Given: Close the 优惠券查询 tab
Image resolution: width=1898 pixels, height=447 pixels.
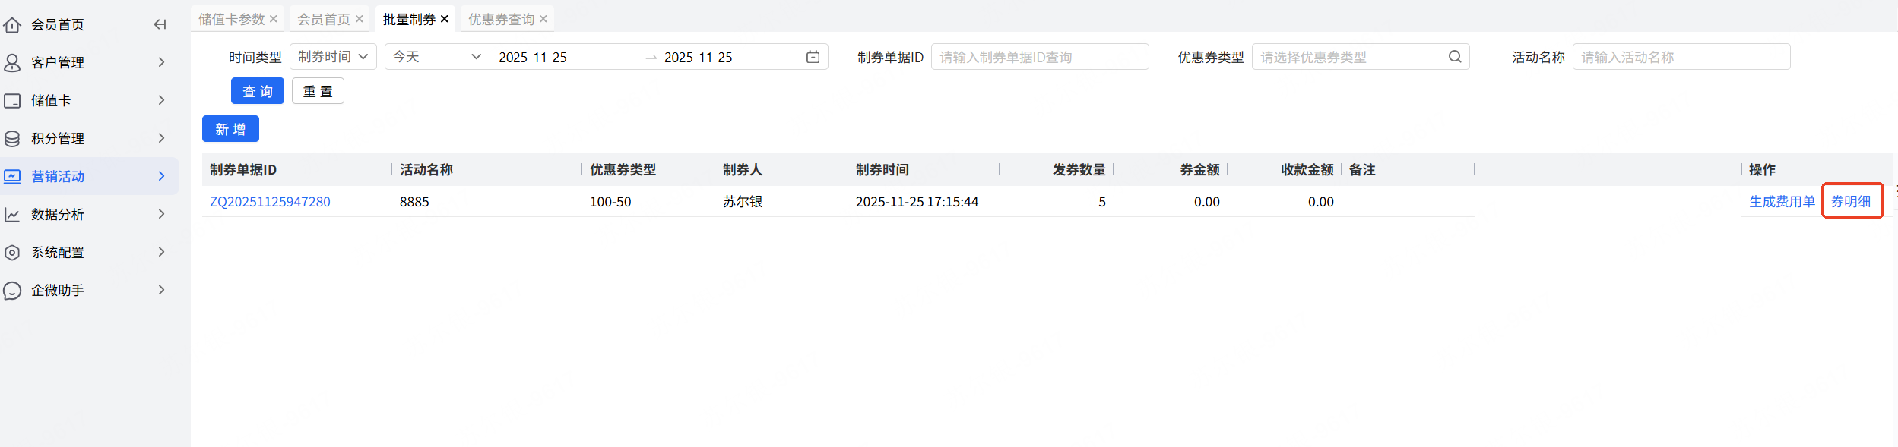Looking at the screenshot, I should click(x=543, y=19).
